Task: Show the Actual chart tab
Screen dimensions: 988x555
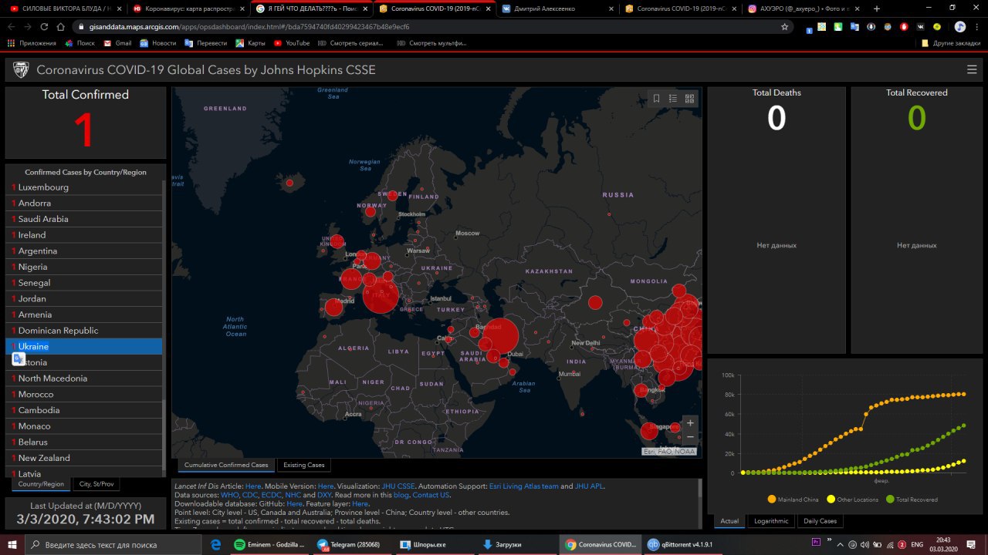Action: (729, 521)
